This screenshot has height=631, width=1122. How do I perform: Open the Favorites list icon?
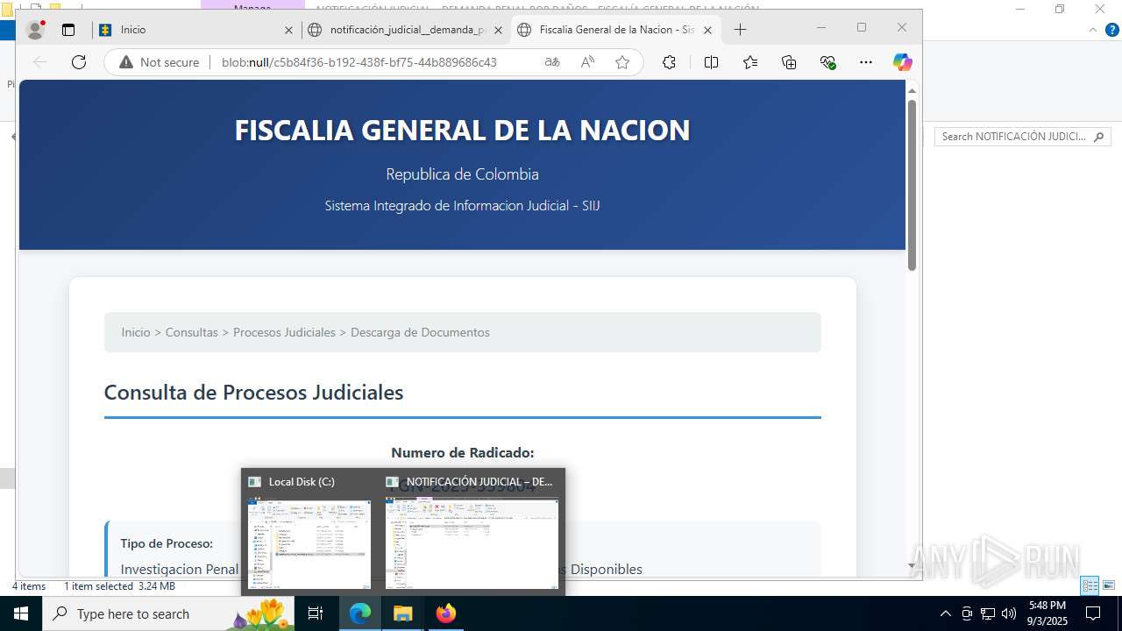click(x=750, y=62)
